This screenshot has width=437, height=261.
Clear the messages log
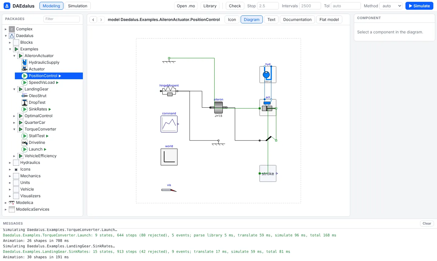point(427,223)
